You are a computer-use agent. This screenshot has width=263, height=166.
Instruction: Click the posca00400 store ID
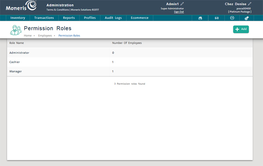[x=244, y=8]
